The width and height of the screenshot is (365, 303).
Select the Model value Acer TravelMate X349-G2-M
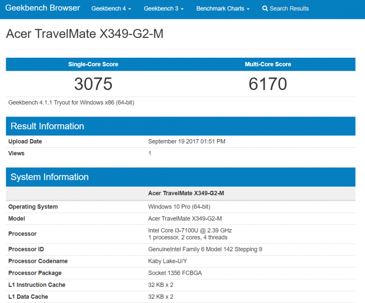(185, 219)
